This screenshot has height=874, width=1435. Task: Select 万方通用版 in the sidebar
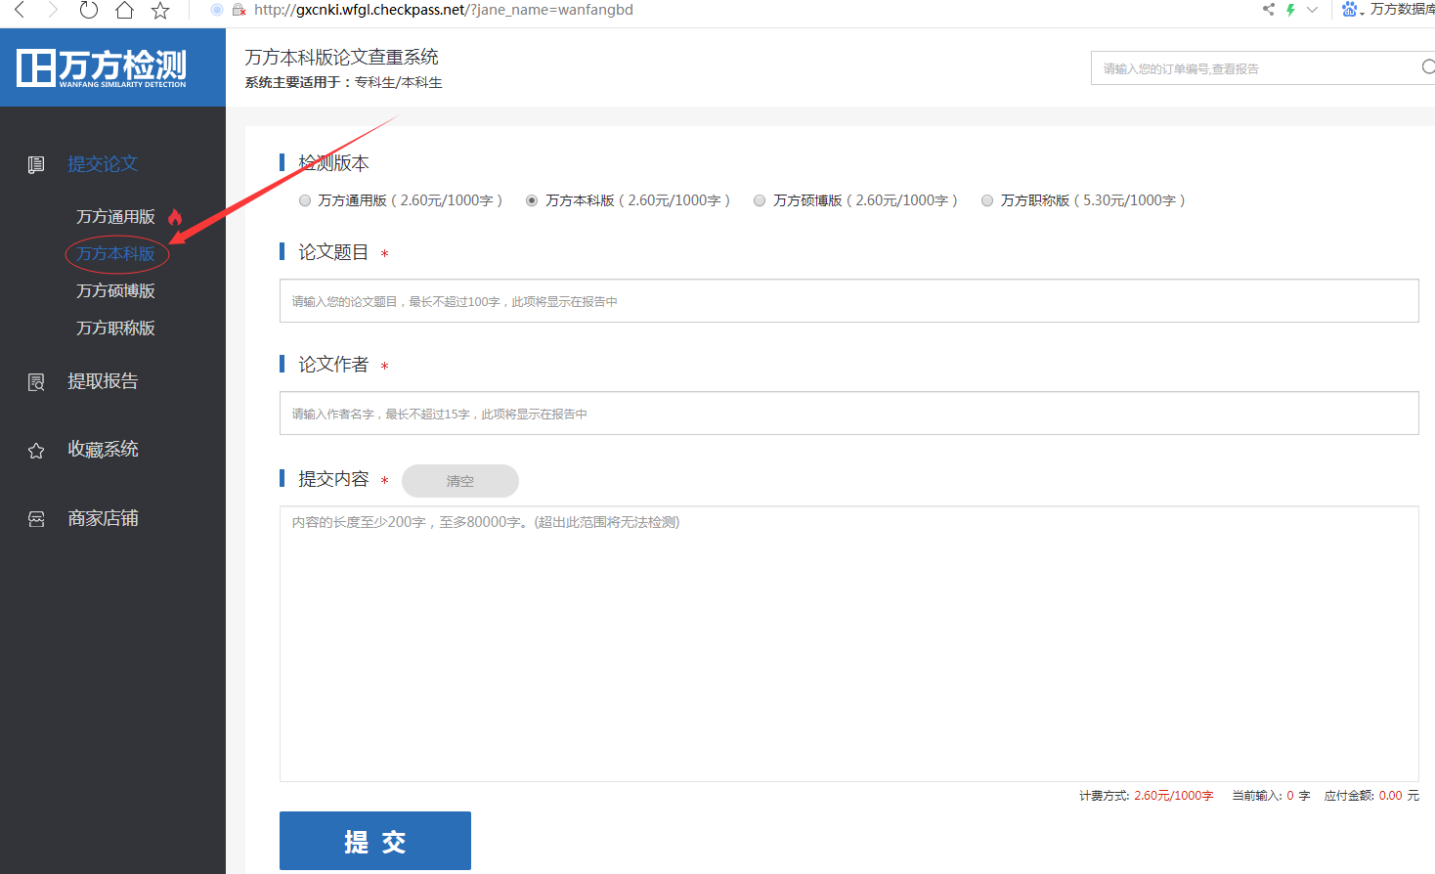(115, 217)
